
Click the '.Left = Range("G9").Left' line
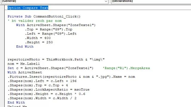51,34
